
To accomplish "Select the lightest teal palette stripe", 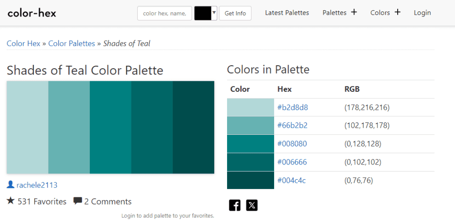I will (x=27, y=127).
